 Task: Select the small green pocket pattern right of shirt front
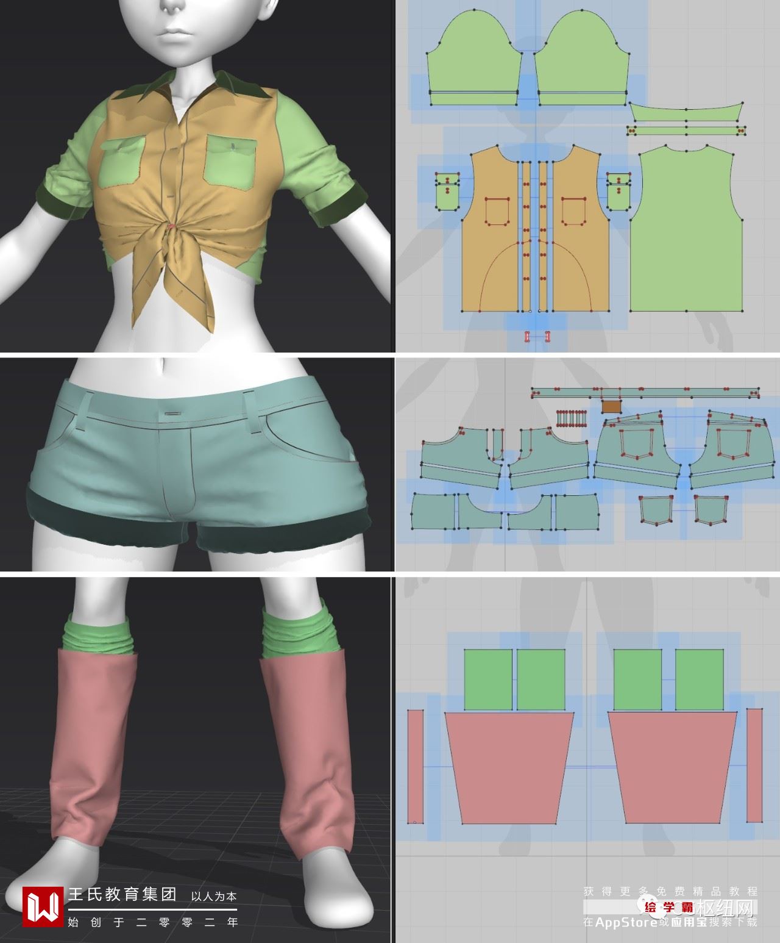point(619,192)
